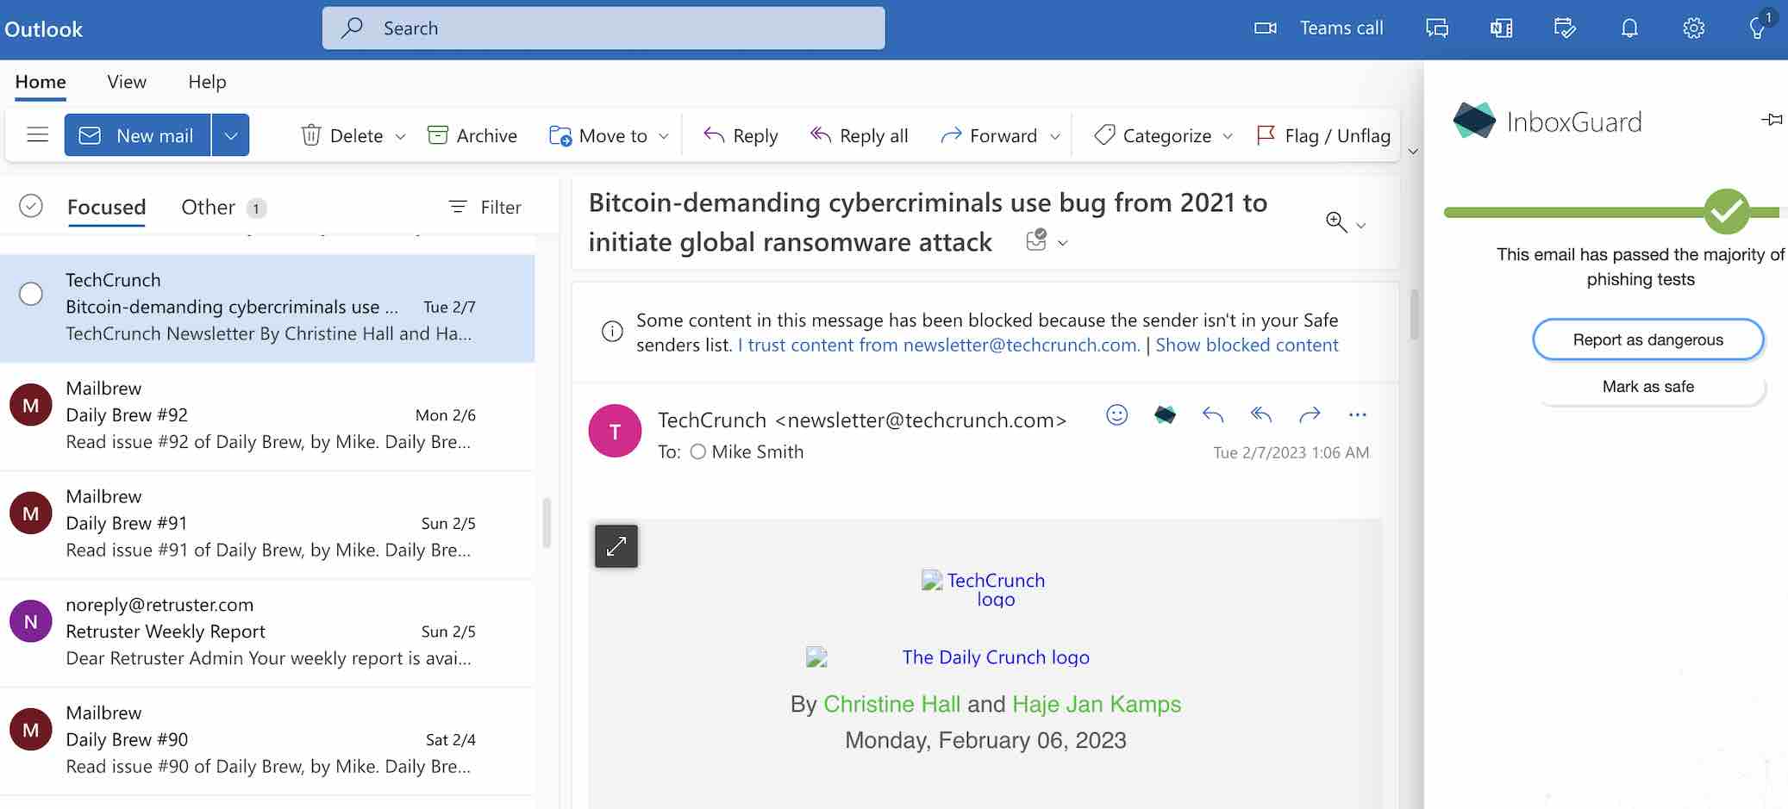Open notifications bell icon
This screenshot has width=1788, height=809.
click(1629, 28)
